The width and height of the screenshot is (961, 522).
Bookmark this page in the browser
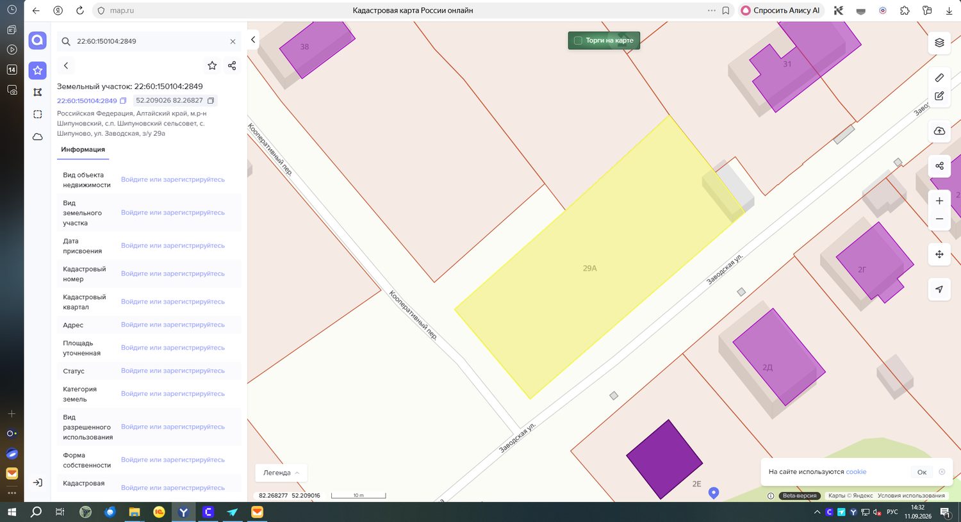[726, 10]
